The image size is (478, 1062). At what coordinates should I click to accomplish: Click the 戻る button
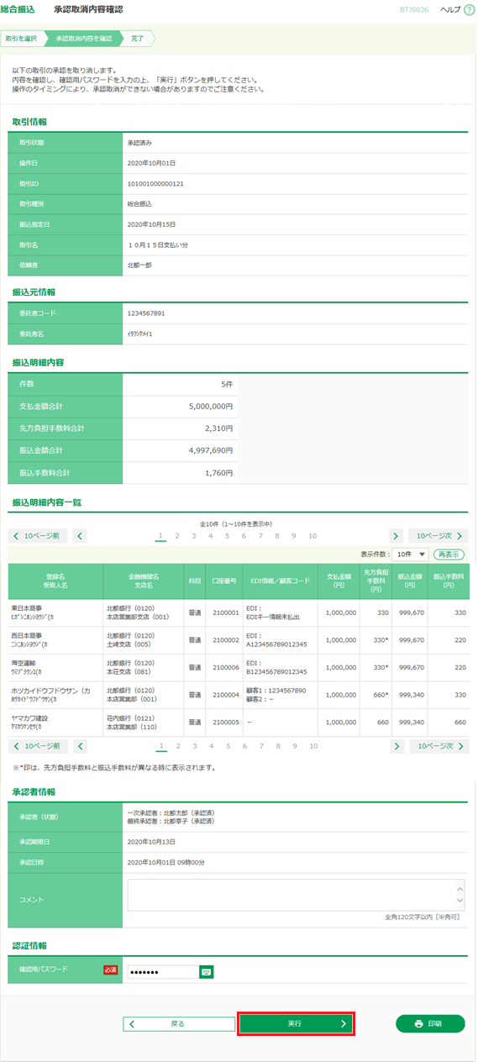pyautogui.click(x=179, y=1024)
